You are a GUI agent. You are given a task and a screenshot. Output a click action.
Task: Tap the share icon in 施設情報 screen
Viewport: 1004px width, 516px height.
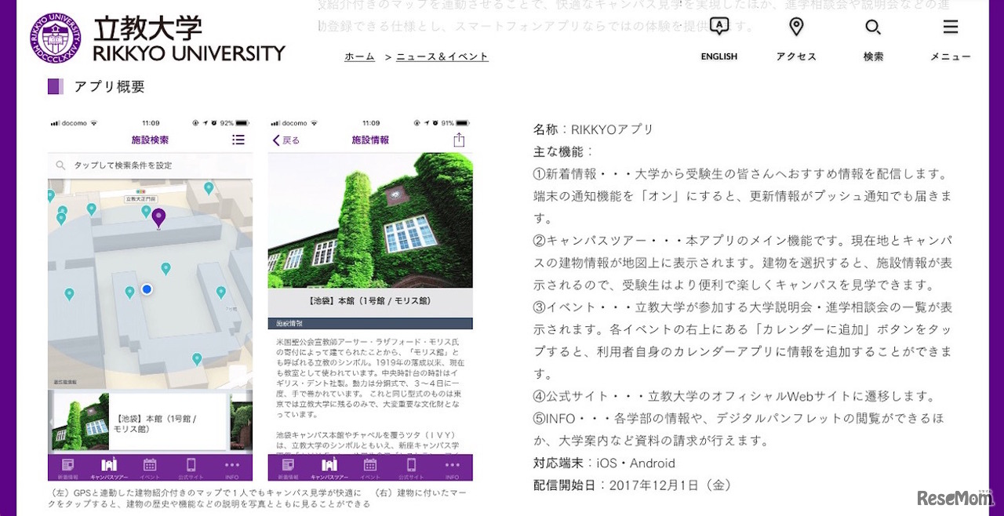coord(459,140)
